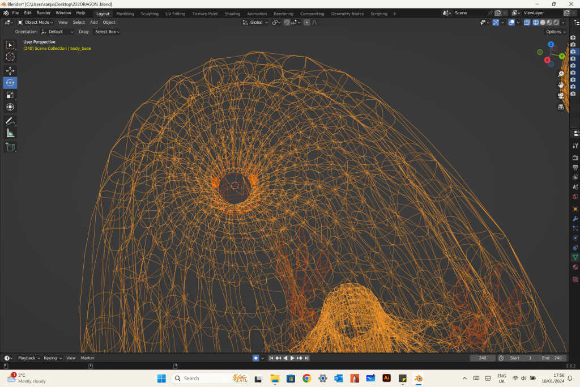Choose the Move tool

[10, 71]
